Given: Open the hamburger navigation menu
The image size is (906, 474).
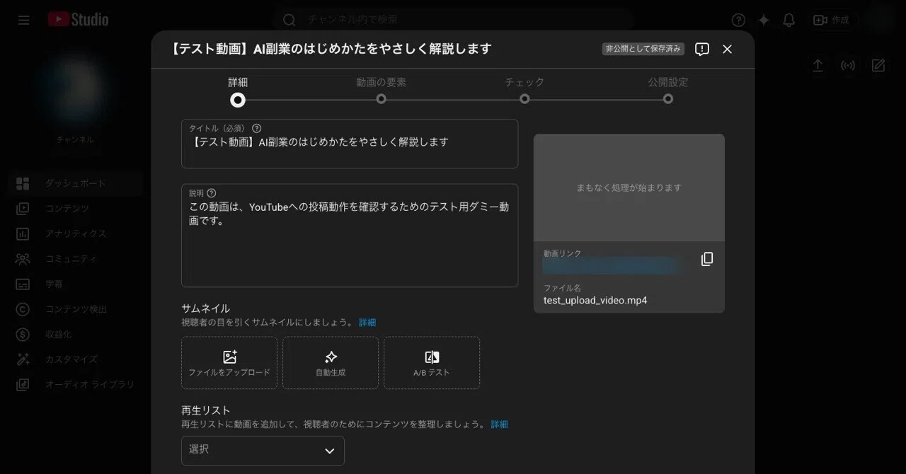Looking at the screenshot, I should coord(24,20).
